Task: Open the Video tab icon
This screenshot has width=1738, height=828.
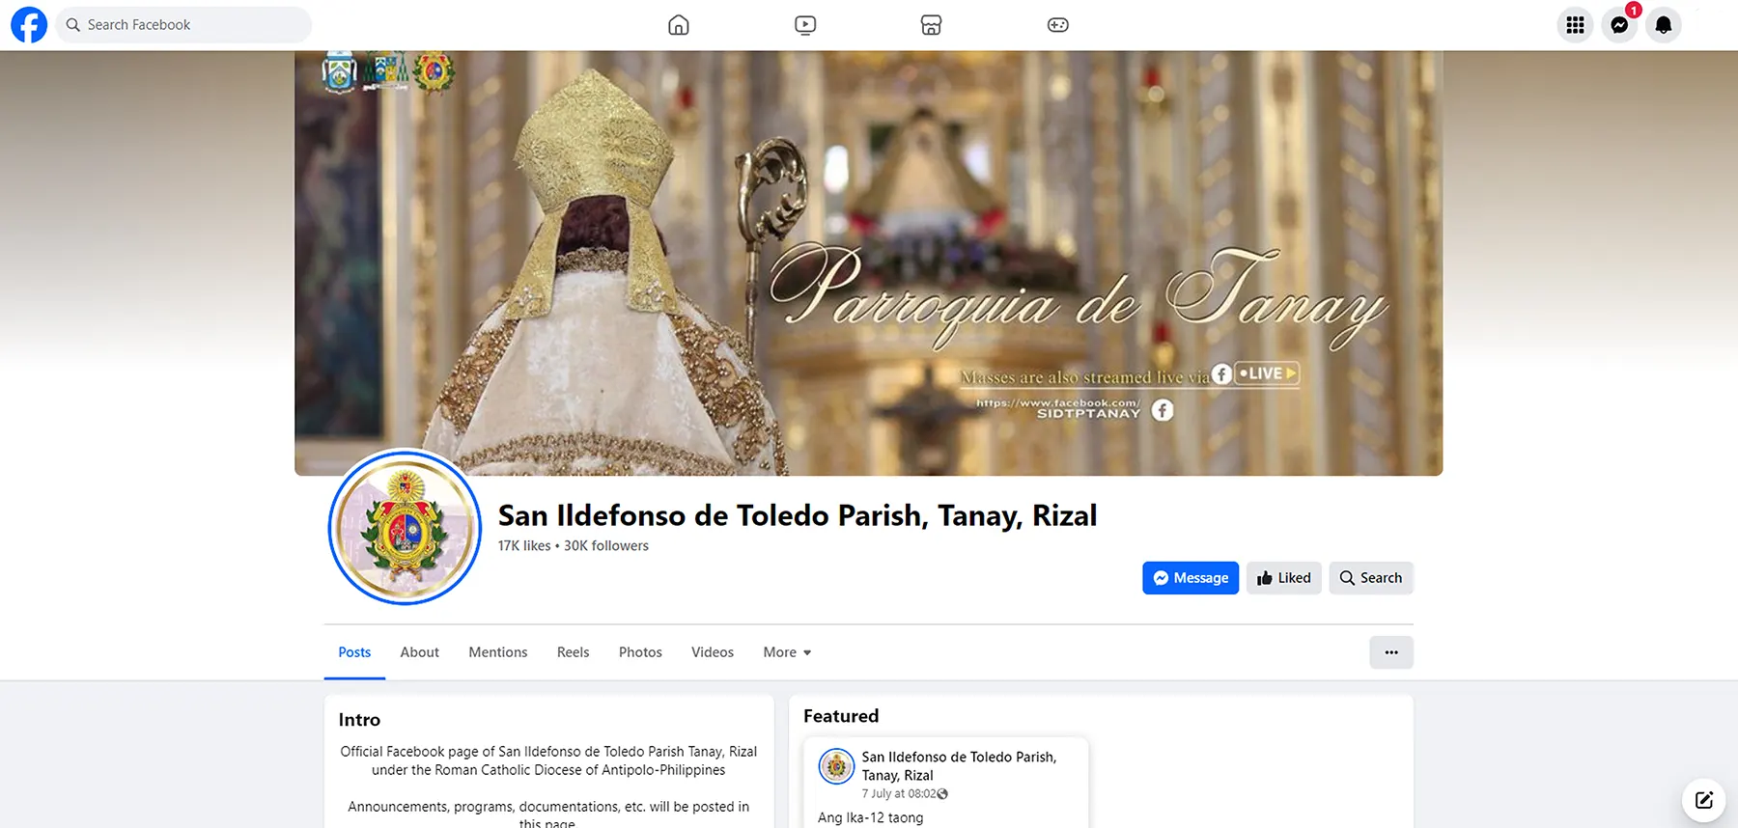Action: [805, 25]
